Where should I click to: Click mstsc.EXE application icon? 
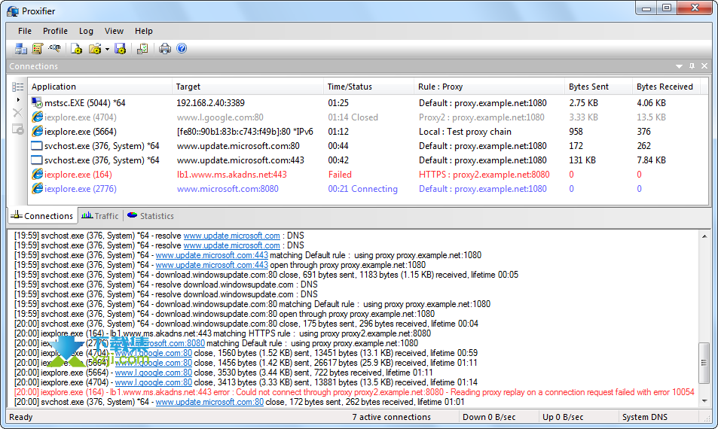37,103
